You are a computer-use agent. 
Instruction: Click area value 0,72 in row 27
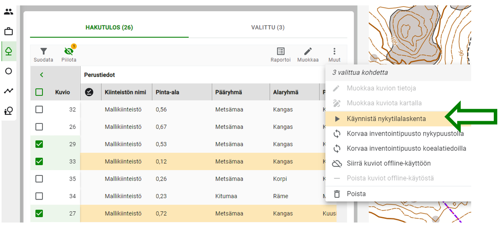point(161,213)
